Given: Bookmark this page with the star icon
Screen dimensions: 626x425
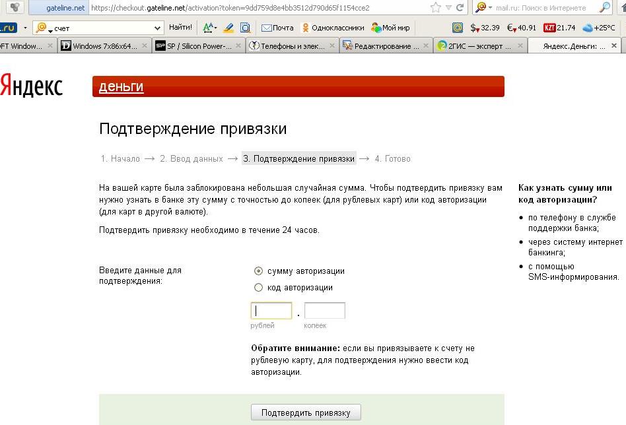Looking at the screenshot, I should pyautogui.click(x=436, y=7).
